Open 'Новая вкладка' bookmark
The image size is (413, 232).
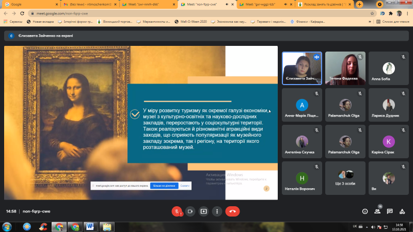(x=40, y=22)
